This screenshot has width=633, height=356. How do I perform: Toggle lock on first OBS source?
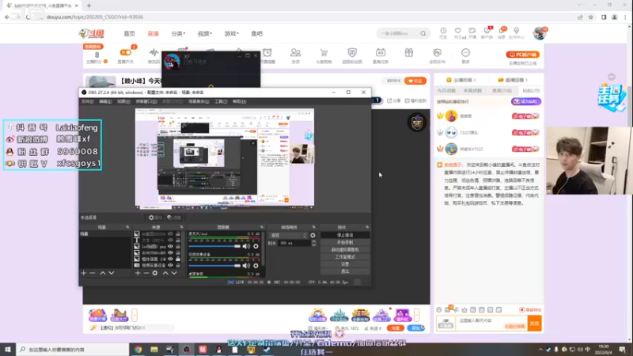177,234
